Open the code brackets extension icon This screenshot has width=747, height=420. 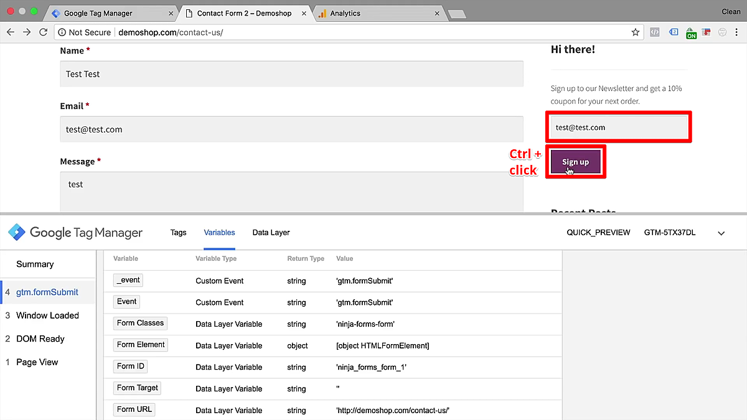[x=654, y=32]
